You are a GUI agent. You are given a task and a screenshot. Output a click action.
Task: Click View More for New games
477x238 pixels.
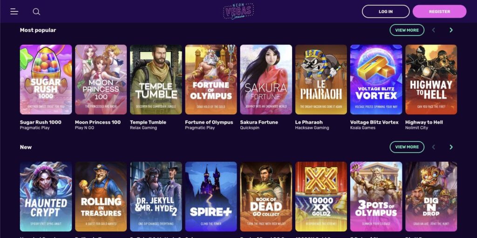[x=407, y=147]
